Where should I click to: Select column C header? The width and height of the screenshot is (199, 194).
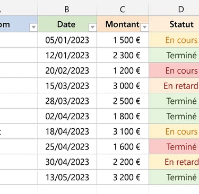123,9
